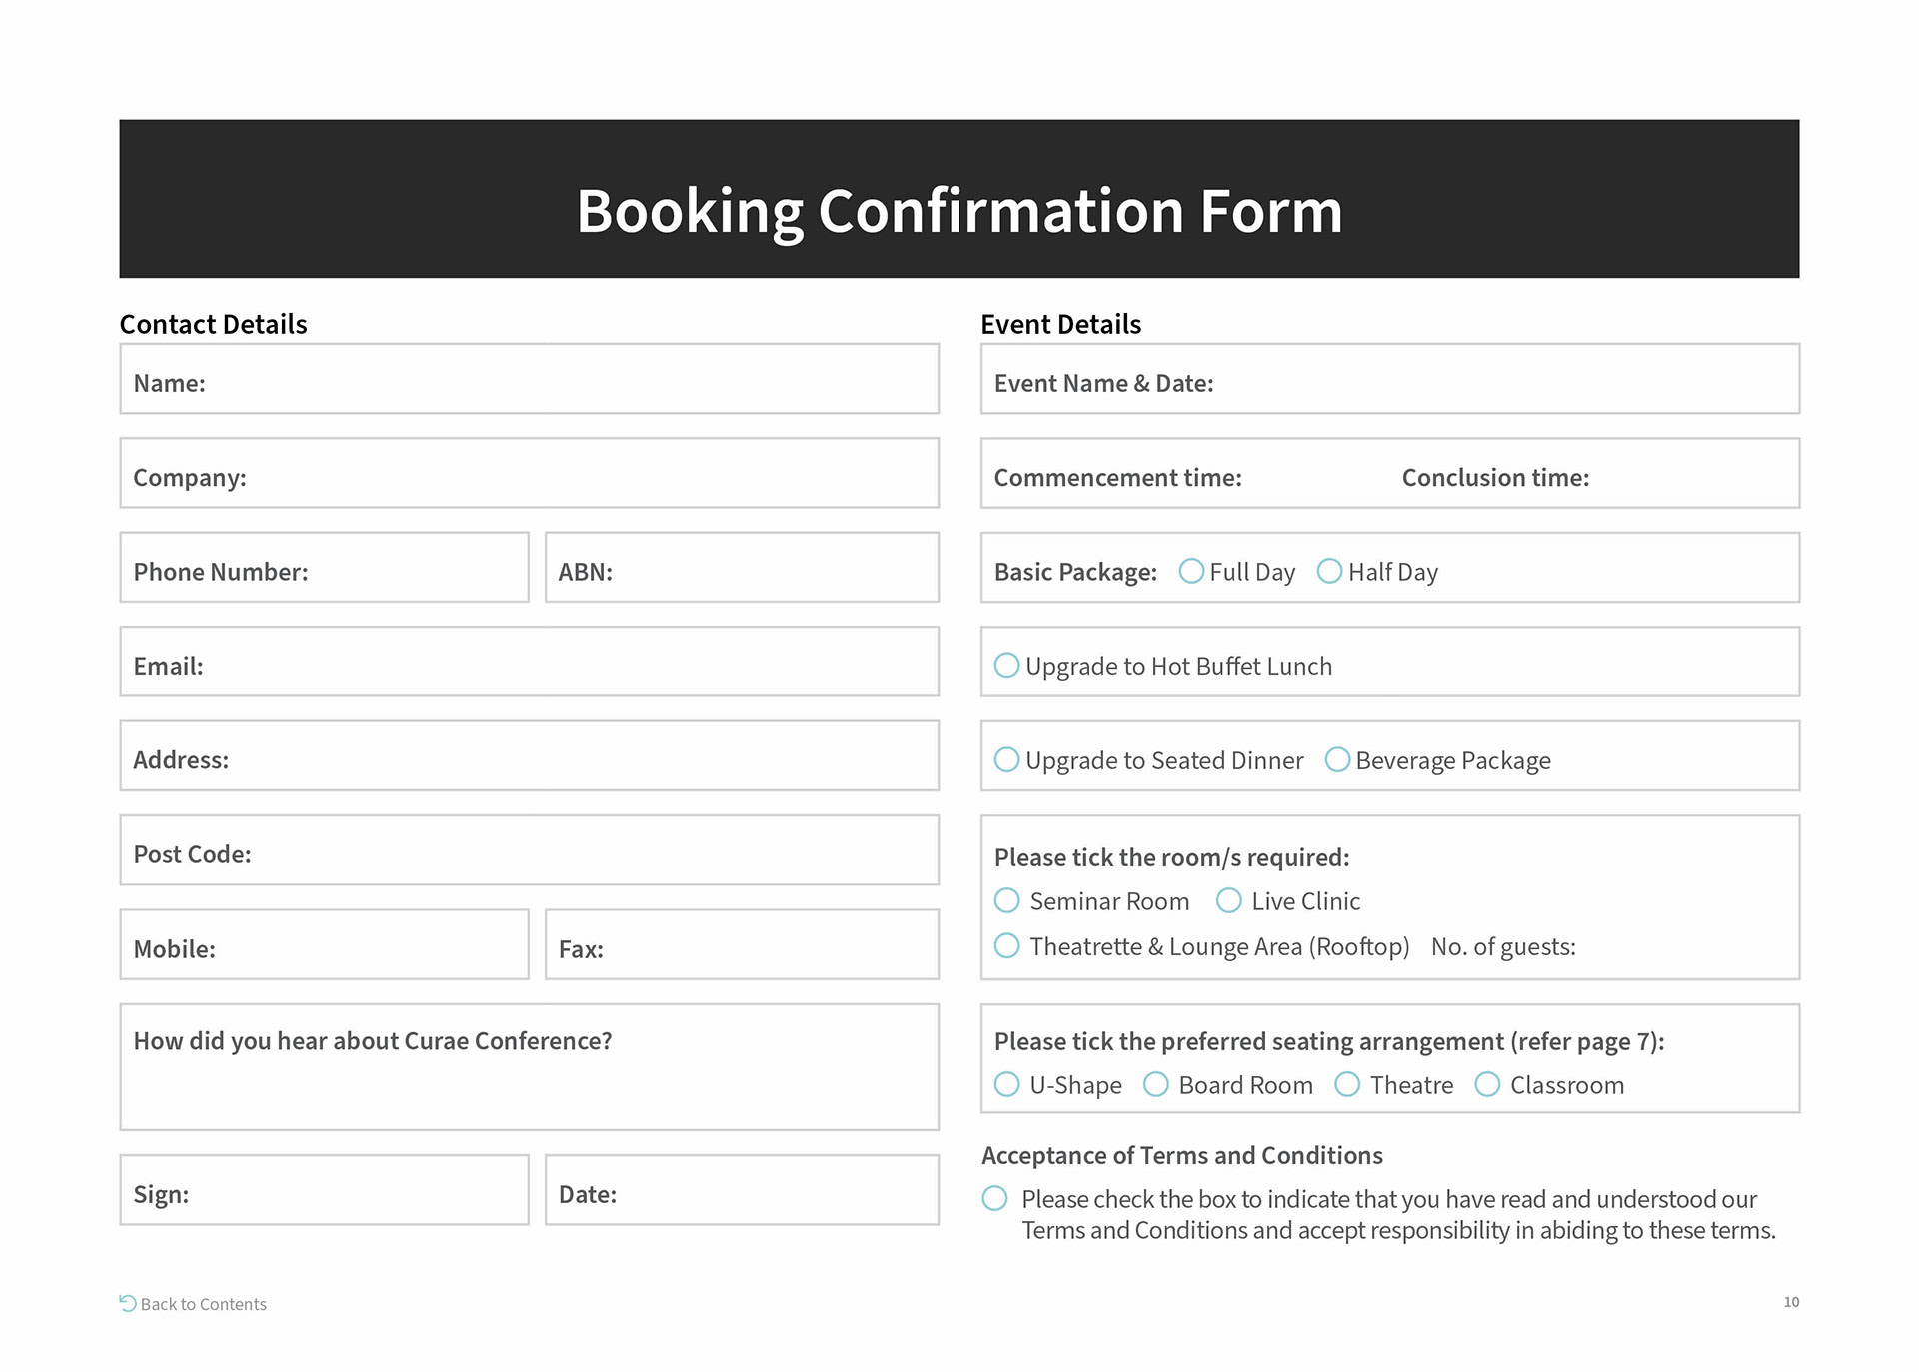Viewport: 1919px width, 1372px height.
Task: Tick the Seminar Room option
Action: tap(1006, 901)
